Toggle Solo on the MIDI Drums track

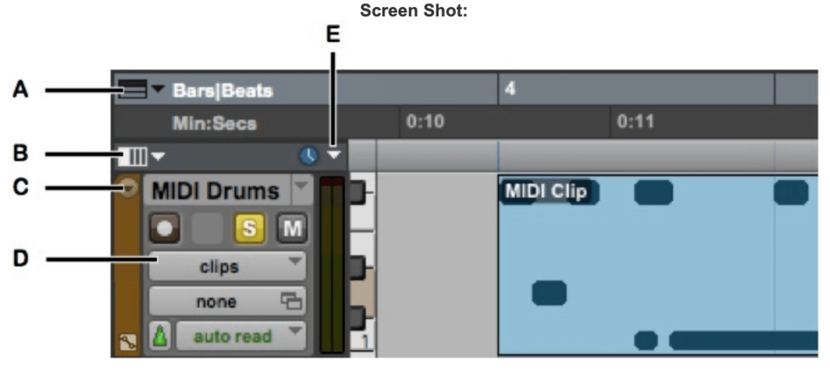click(x=249, y=228)
